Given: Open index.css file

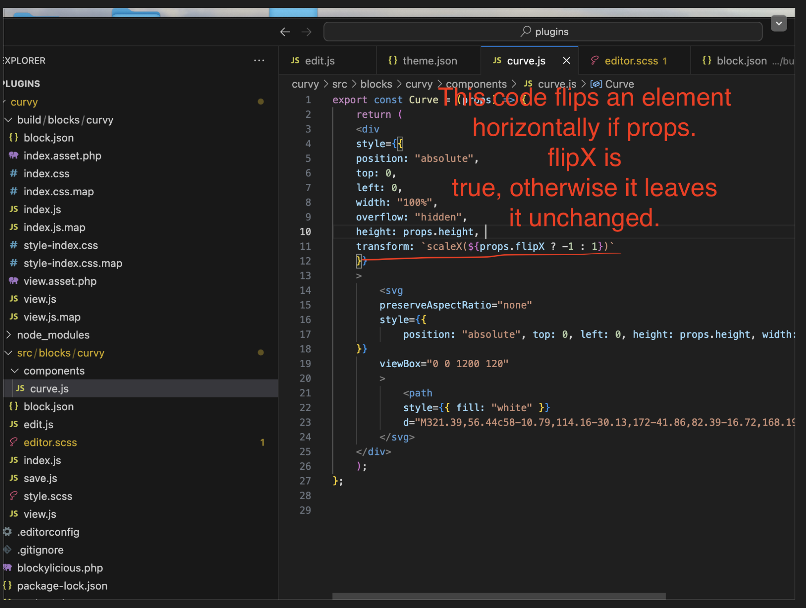Looking at the screenshot, I should 141,174.
